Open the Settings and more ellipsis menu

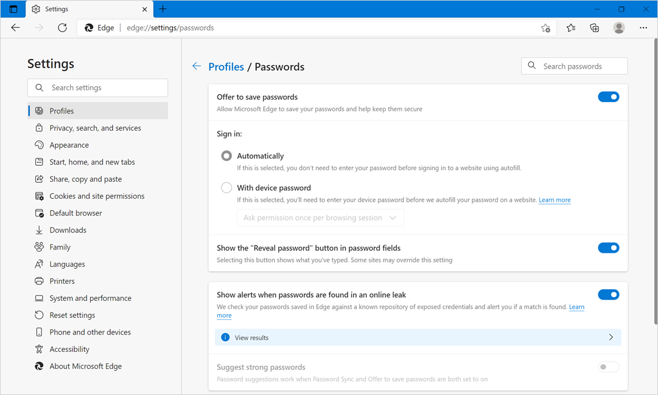[x=643, y=28]
